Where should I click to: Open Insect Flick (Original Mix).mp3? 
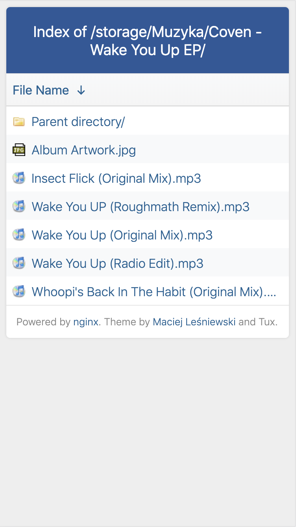tap(116, 179)
